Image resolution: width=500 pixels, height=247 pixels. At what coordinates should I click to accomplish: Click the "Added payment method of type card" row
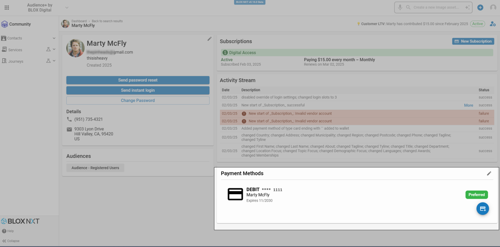coord(357,128)
